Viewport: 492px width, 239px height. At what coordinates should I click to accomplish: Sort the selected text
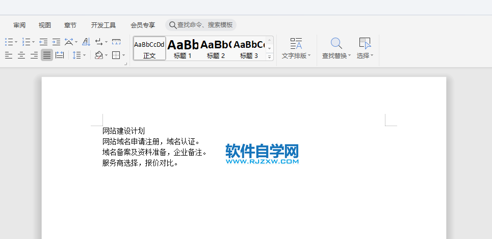point(86,42)
